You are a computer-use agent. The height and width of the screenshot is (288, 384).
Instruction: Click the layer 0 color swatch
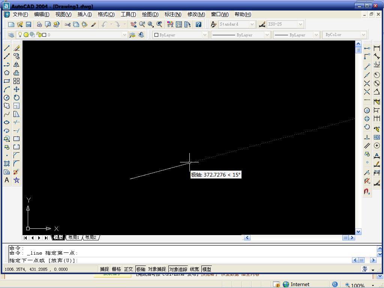coord(44,35)
